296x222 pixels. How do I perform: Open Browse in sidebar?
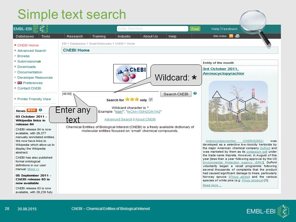point(23,56)
